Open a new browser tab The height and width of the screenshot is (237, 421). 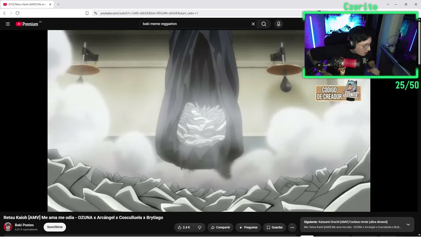(x=58, y=4)
